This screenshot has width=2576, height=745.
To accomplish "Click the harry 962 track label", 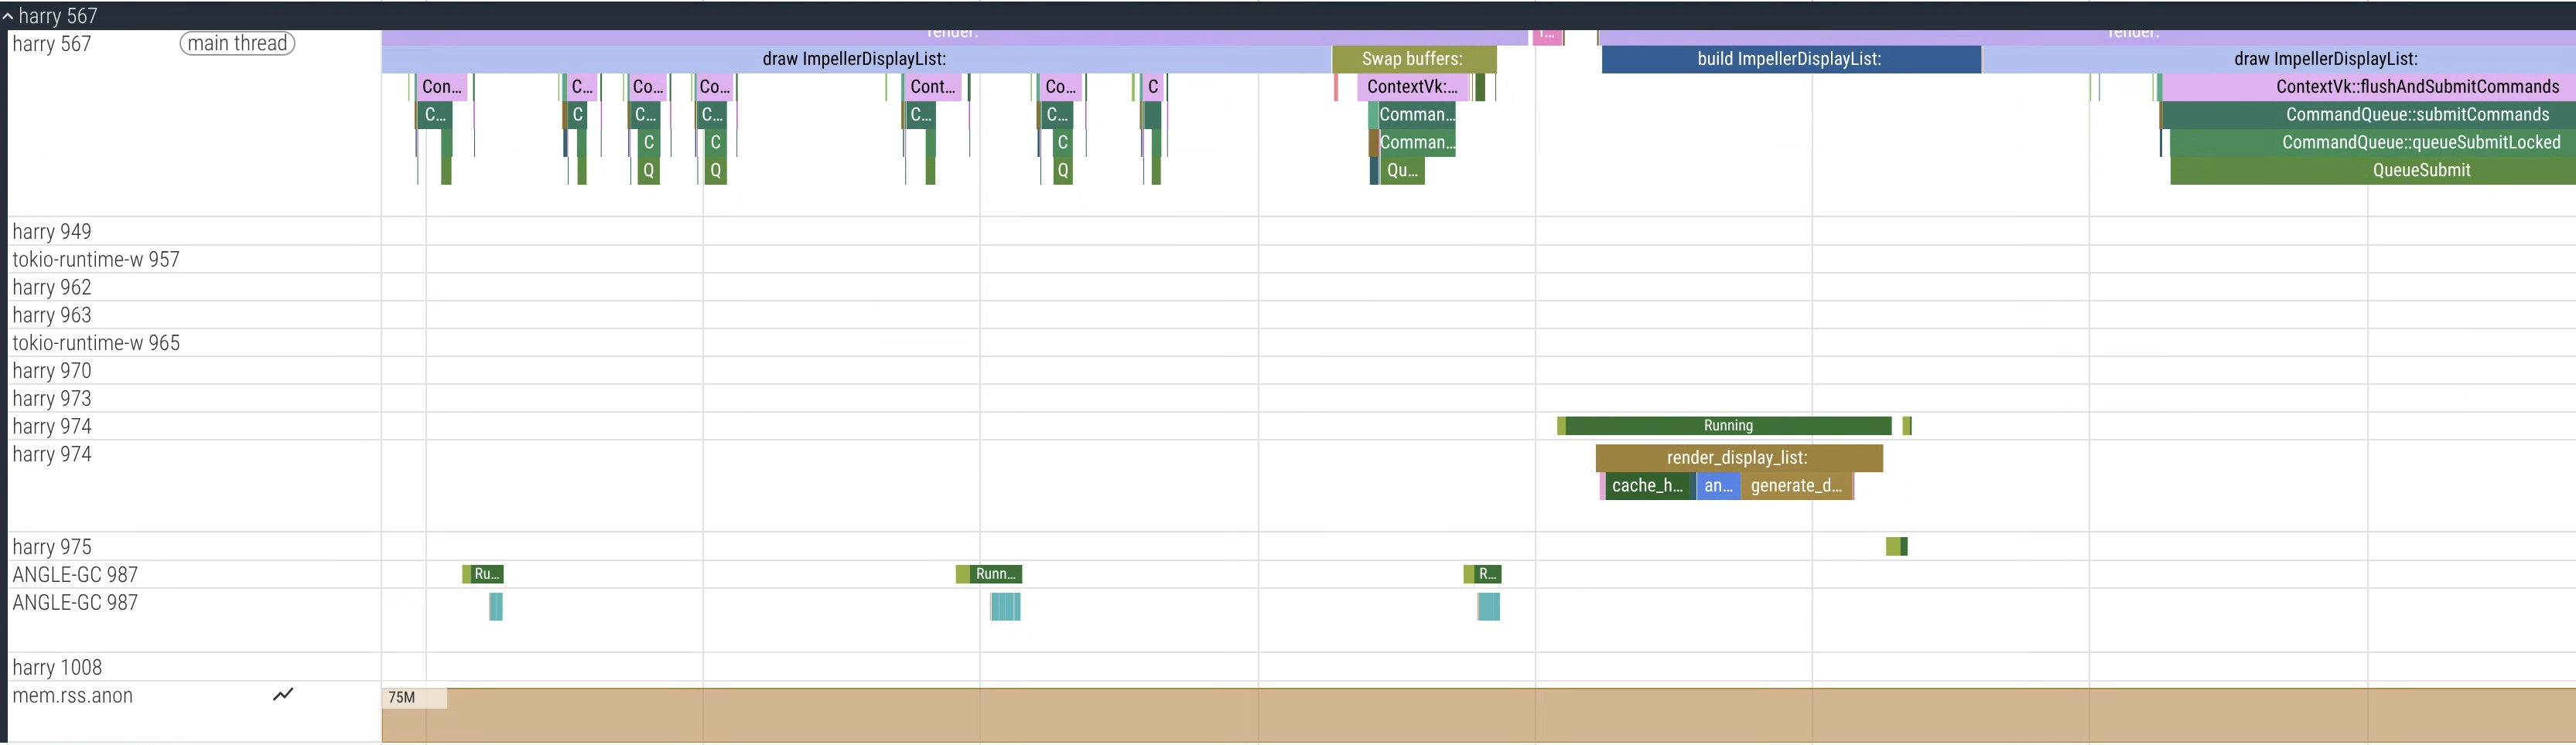I will [52, 287].
